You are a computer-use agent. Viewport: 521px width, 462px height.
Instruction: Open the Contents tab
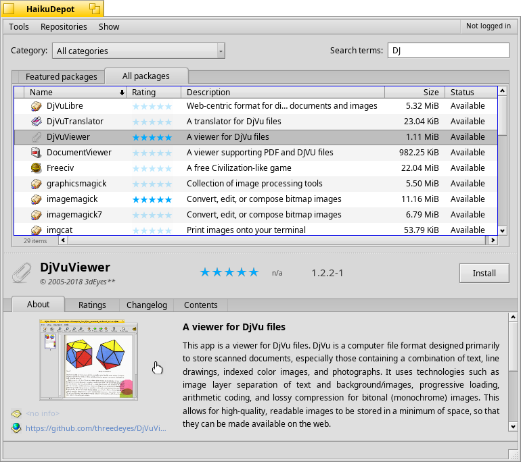pyautogui.click(x=201, y=305)
